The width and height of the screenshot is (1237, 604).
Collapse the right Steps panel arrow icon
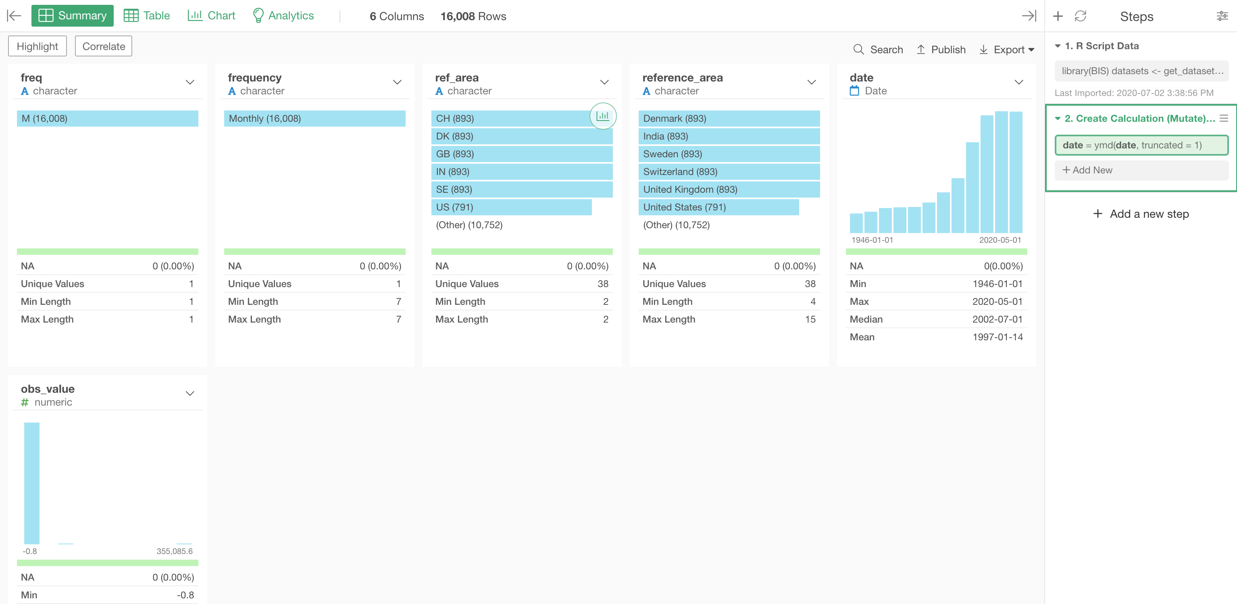tap(1029, 16)
